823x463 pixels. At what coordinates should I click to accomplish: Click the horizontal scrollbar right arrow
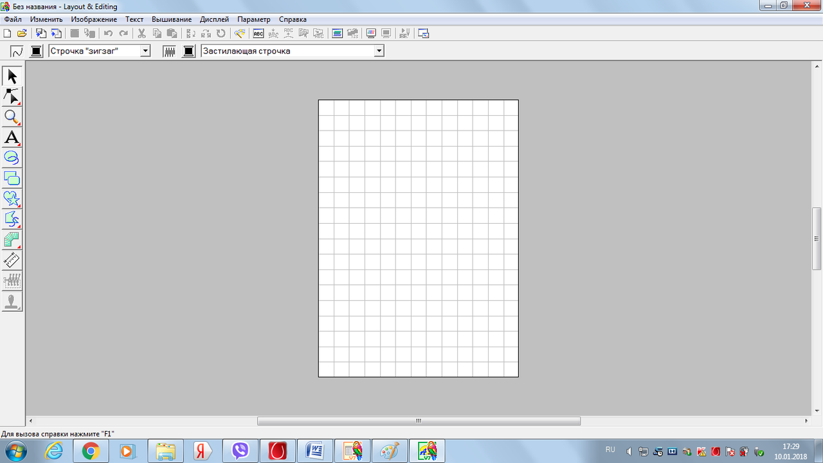tap(806, 421)
